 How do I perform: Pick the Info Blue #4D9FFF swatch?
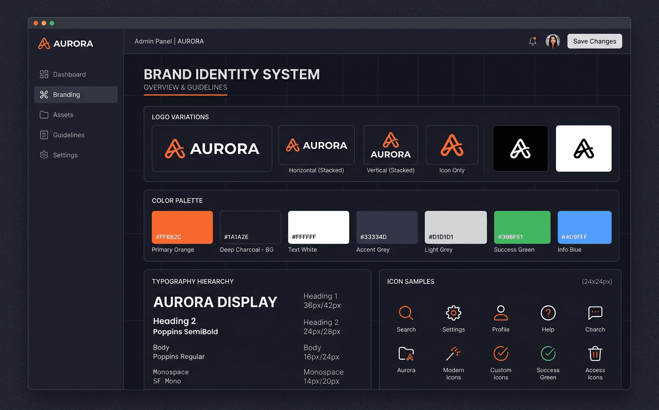[x=585, y=228]
